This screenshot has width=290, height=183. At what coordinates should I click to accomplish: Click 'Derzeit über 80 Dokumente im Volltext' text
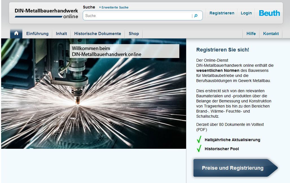point(230,124)
